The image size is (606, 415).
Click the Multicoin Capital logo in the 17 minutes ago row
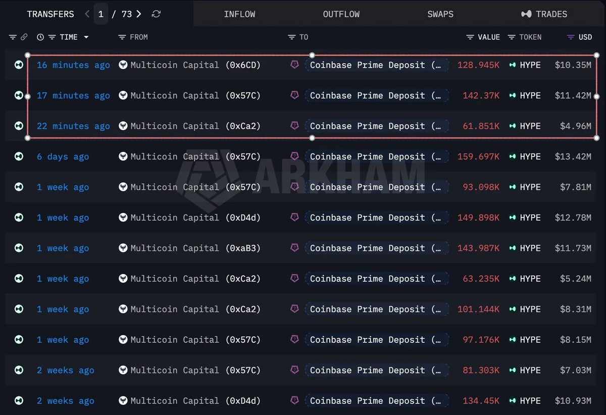123,95
